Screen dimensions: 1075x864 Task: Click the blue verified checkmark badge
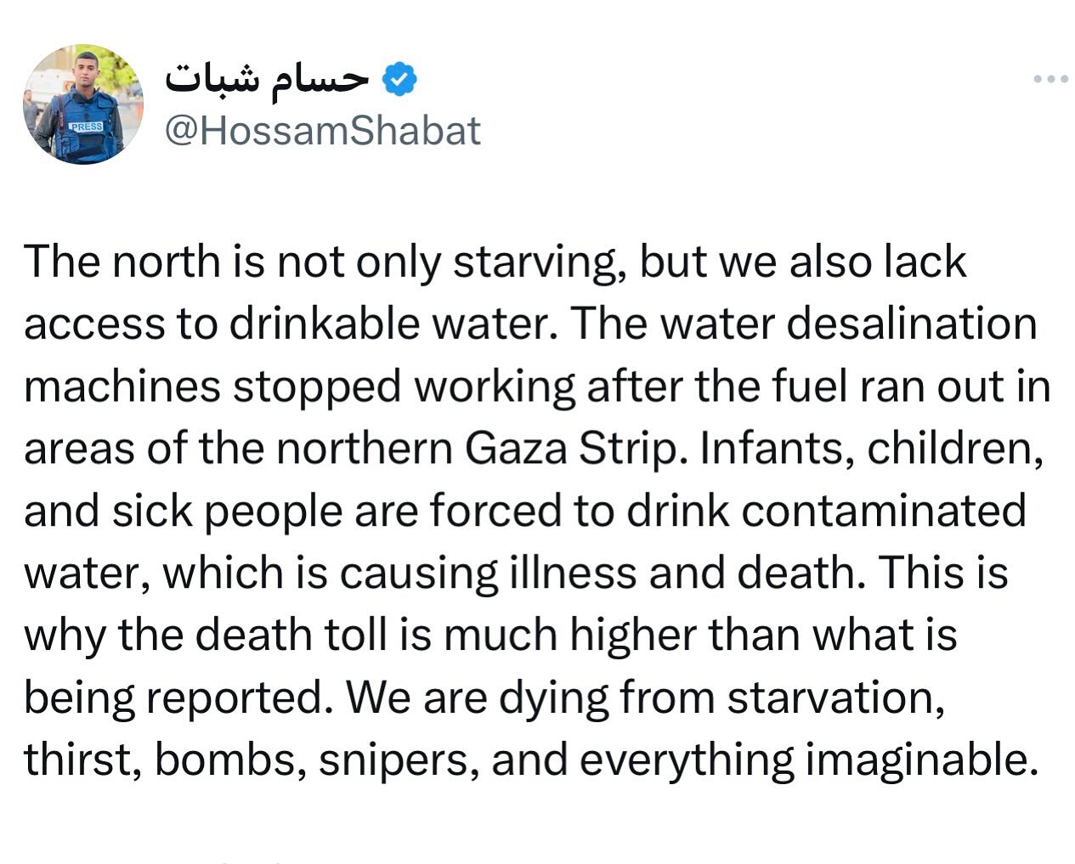(399, 79)
